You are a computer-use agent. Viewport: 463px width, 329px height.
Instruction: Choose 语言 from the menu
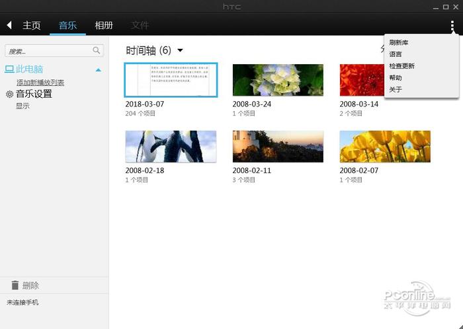395,54
